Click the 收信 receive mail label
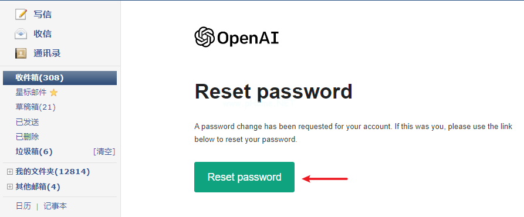Screen dimensions: 524x217 coord(42,34)
